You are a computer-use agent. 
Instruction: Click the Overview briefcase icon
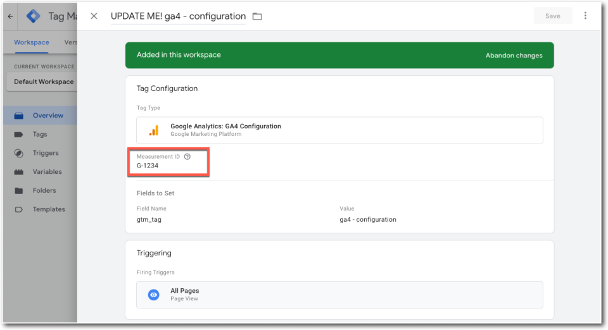[18, 116]
